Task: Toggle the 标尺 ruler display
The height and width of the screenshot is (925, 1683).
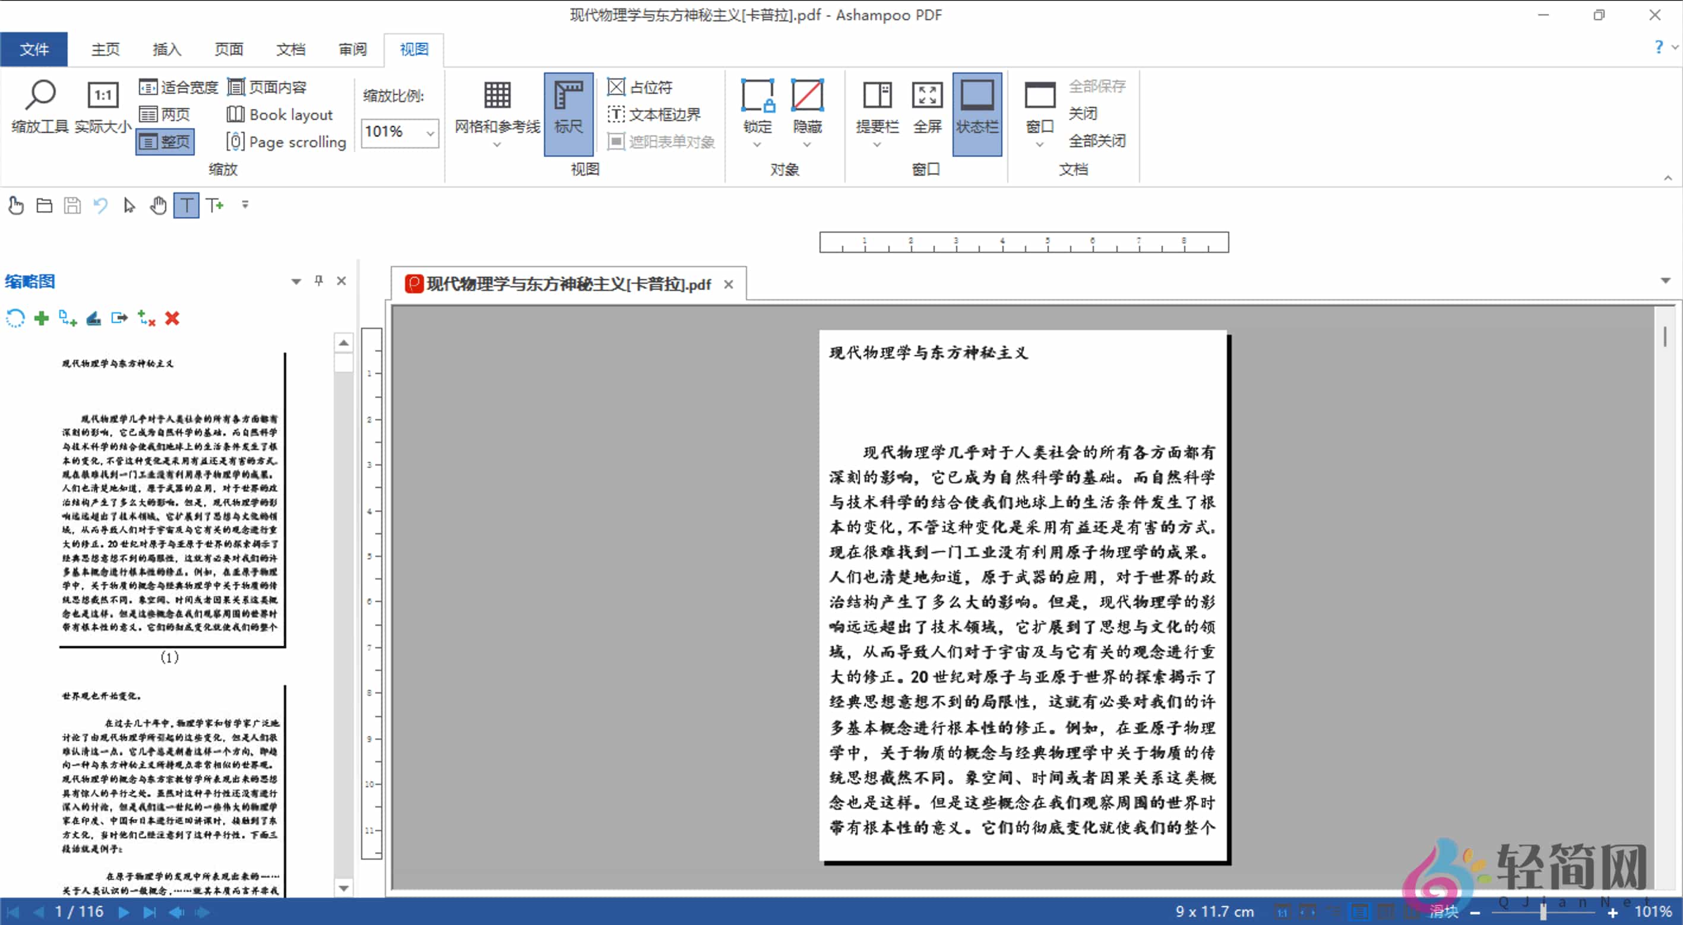Action: click(x=568, y=112)
